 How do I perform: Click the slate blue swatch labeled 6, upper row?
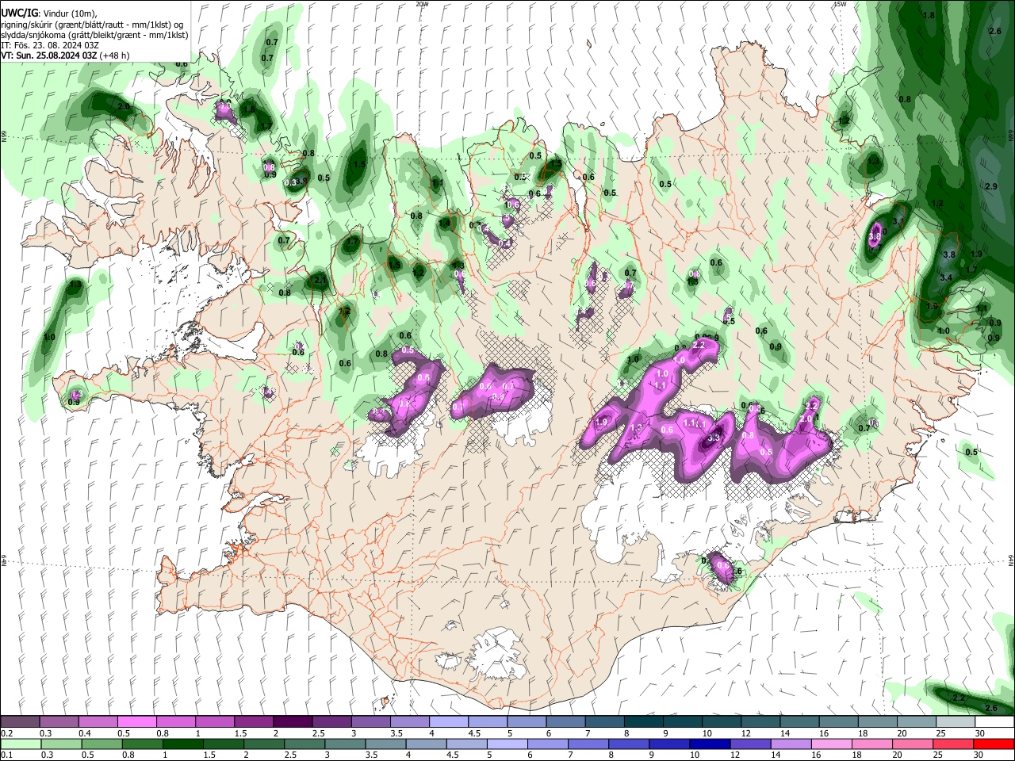565,722
